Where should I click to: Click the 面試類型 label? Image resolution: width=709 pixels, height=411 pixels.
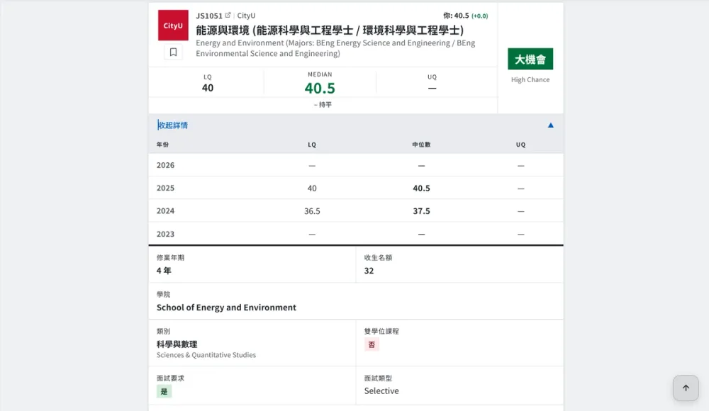[378, 378]
